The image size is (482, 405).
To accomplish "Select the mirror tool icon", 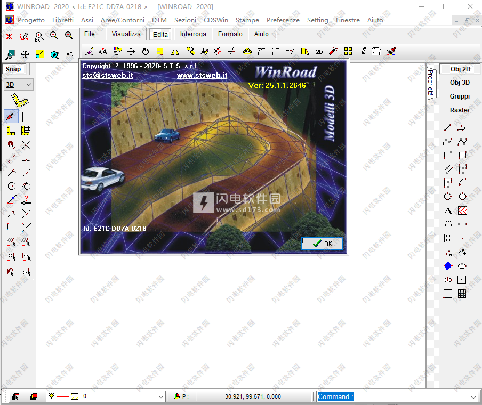I will click(175, 52).
